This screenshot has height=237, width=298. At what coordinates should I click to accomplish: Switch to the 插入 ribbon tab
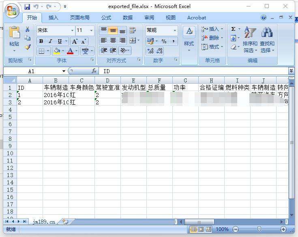tap(53, 18)
